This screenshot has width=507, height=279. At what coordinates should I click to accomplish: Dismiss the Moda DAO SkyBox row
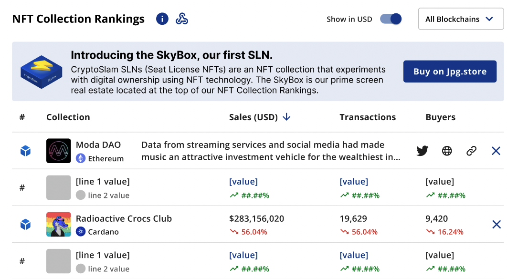496,151
